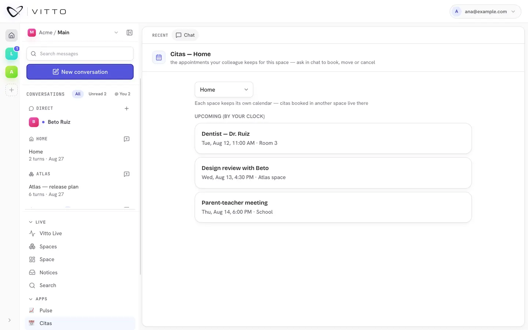Select the Parent-teacher meeting appointment

[x=333, y=207]
